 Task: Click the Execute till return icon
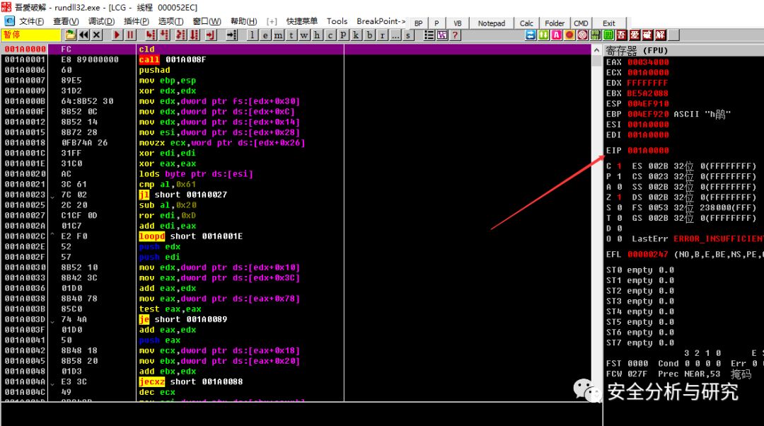211,35
